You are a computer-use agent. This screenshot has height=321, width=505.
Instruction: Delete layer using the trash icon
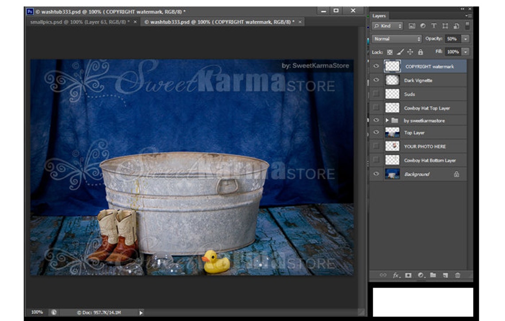tap(458, 274)
